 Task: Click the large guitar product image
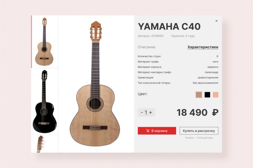[96, 84]
